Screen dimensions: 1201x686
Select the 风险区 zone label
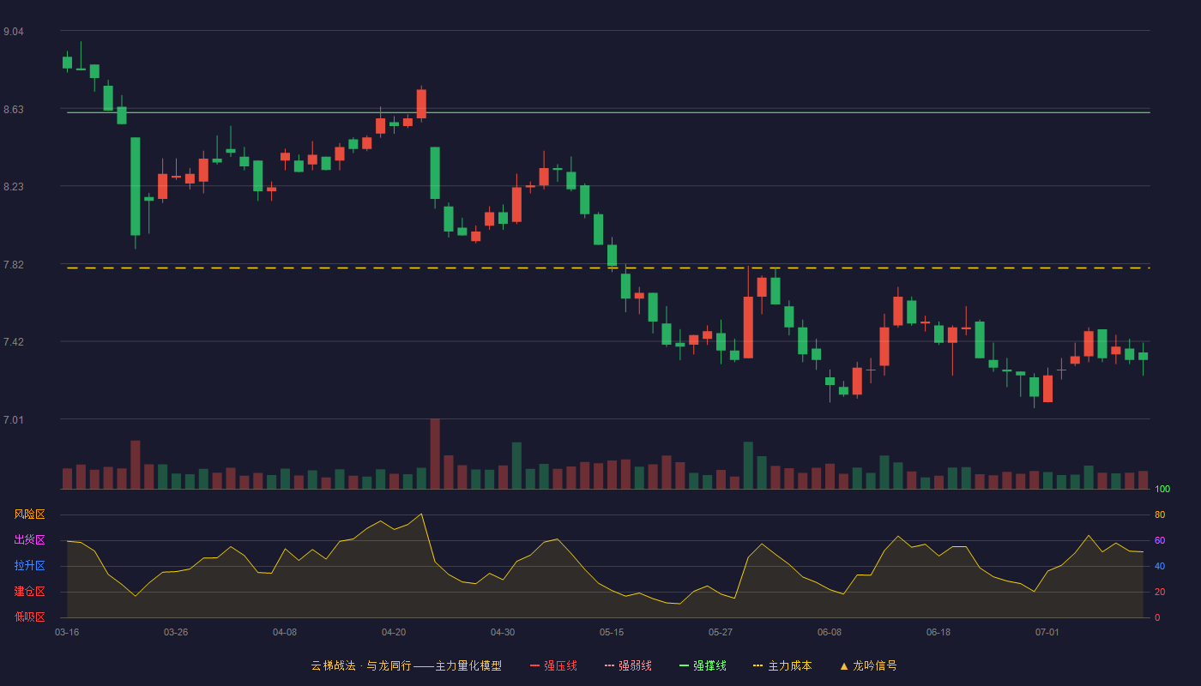tap(29, 514)
